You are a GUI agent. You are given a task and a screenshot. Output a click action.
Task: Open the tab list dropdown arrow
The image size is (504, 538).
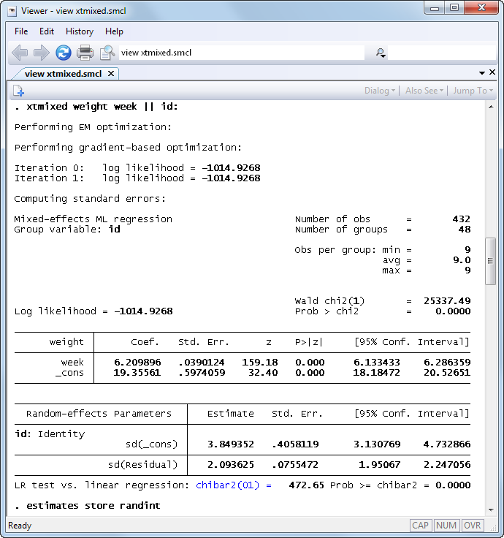coord(482,73)
